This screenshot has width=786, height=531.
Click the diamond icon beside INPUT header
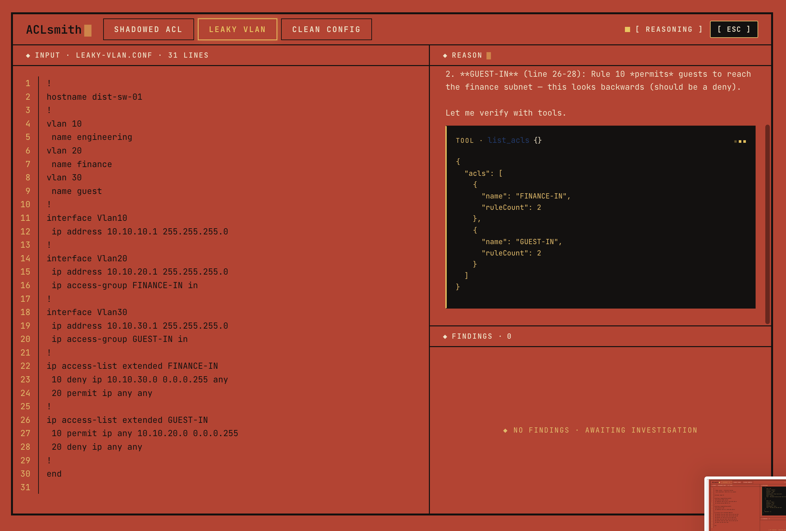pyautogui.click(x=28, y=56)
